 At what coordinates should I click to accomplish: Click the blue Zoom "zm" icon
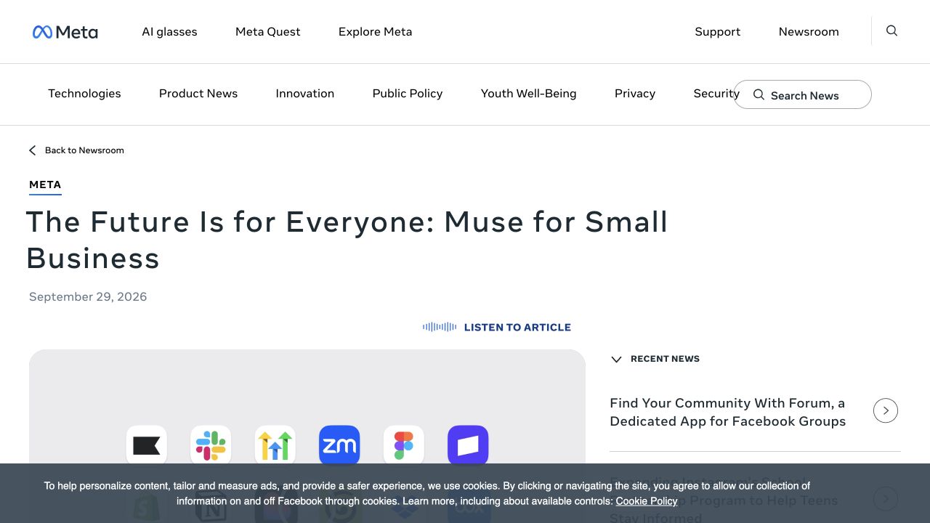(339, 445)
